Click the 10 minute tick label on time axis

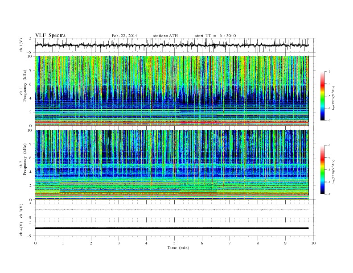pyautogui.click(x=313, y=243)
